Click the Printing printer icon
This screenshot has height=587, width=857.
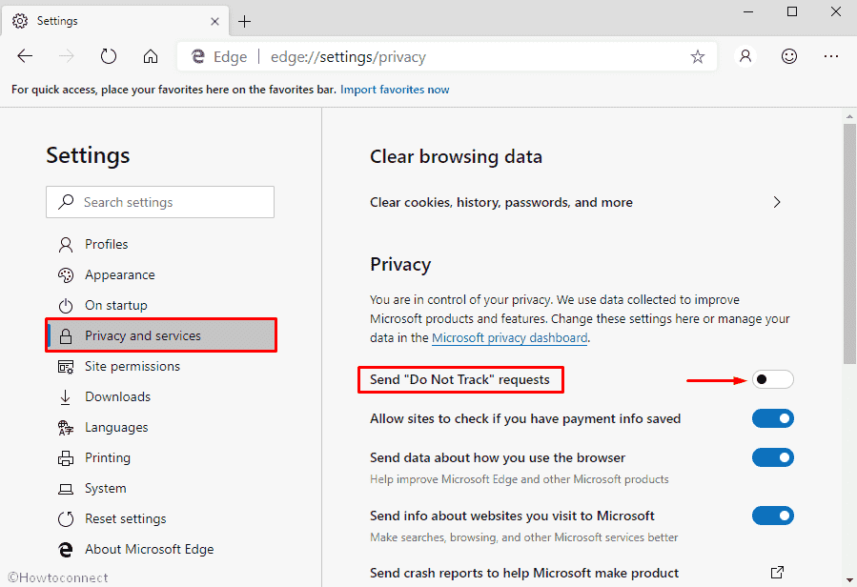[x=66, y=458]
